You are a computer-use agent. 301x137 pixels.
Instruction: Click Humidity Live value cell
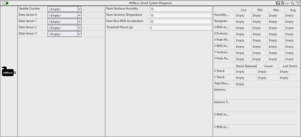243,15
